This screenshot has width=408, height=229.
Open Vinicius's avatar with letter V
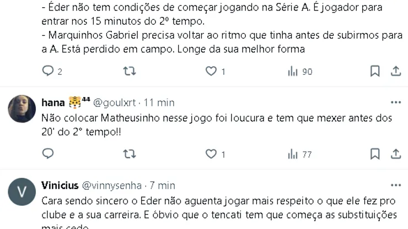(x=22, y=192)
